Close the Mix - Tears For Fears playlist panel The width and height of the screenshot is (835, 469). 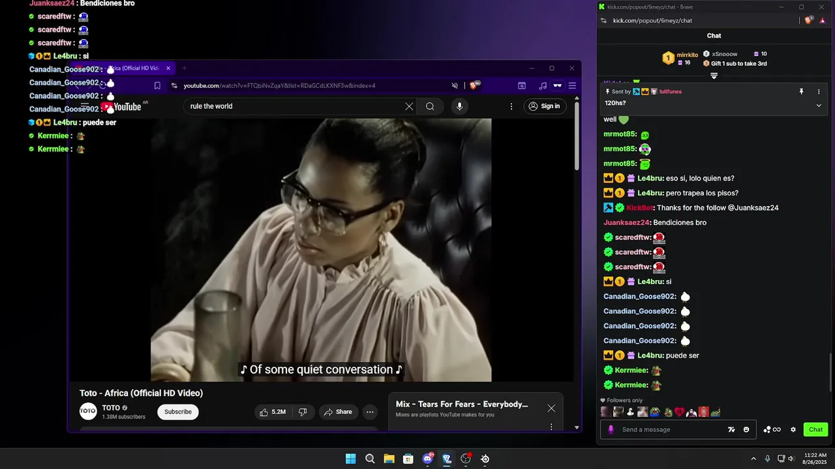(x=551, y=408)
